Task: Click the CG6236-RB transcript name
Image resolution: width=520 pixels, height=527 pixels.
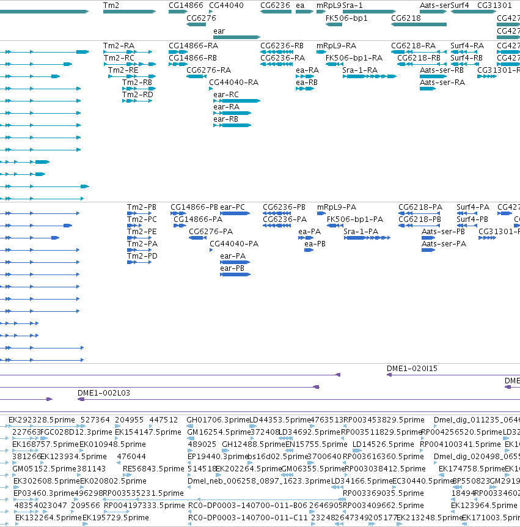Action: click(282, 46)
